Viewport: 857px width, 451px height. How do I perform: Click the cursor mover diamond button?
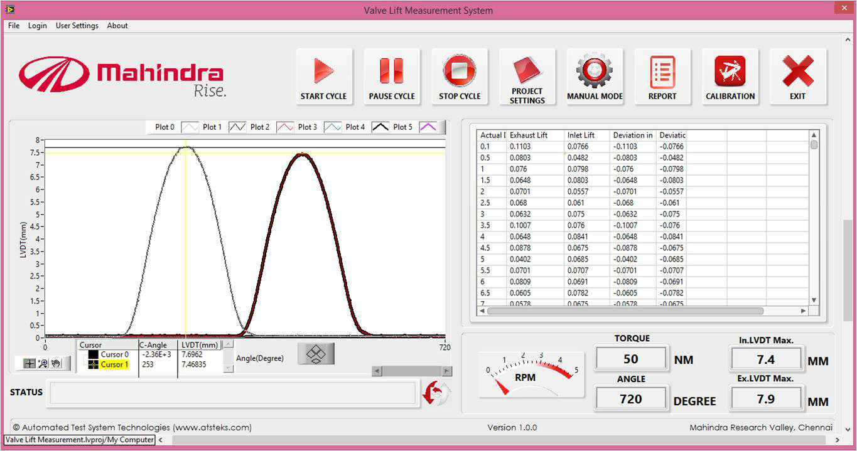point(316,354)
